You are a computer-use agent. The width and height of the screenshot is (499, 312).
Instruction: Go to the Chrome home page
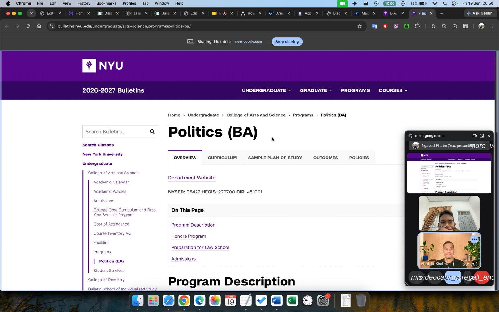[x=39, y=26]
